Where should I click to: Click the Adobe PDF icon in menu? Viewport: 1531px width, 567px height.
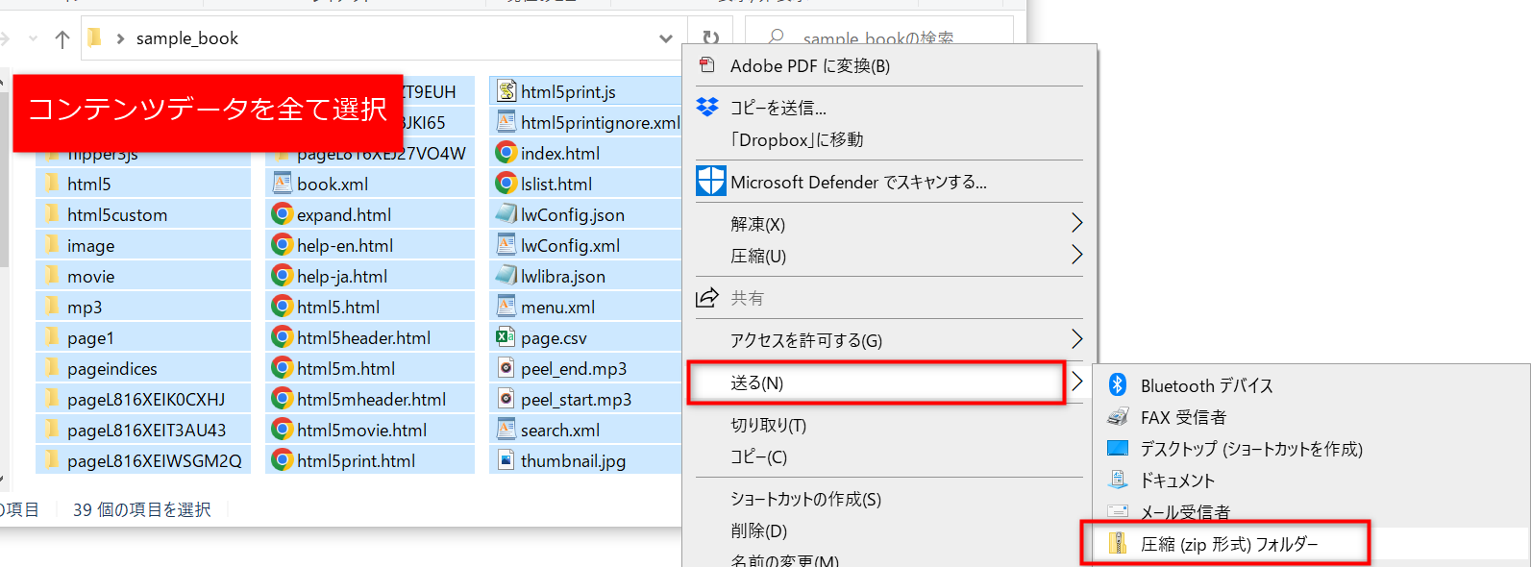pos(707,65)
